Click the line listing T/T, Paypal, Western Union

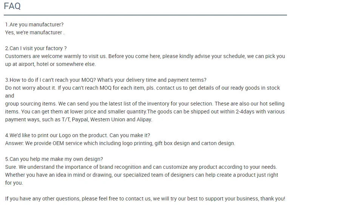pos(79,119)
